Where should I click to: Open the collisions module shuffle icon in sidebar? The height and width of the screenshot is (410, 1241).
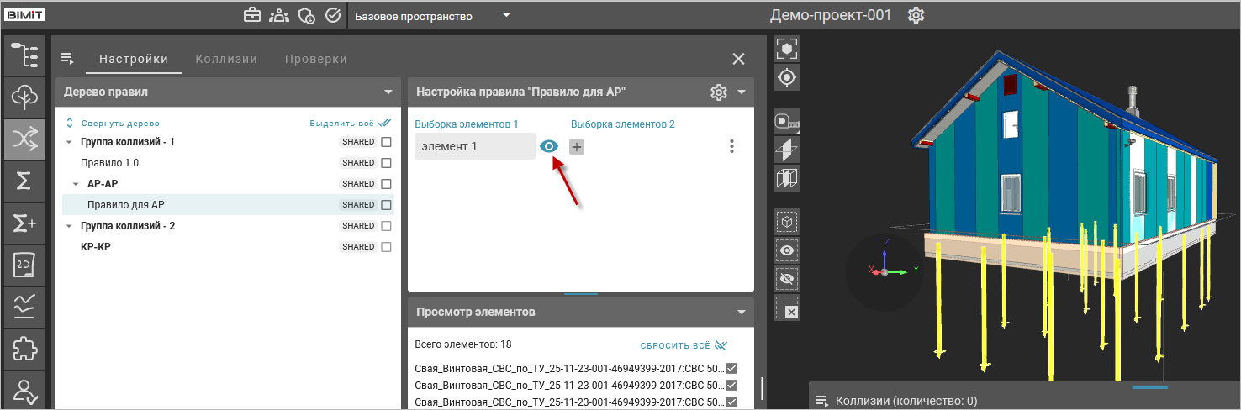[x=24, y=139]
